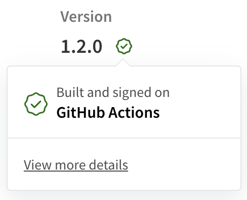
Task: Toggle the provenance popup via the small verified badge
Action: click(124, 46)
